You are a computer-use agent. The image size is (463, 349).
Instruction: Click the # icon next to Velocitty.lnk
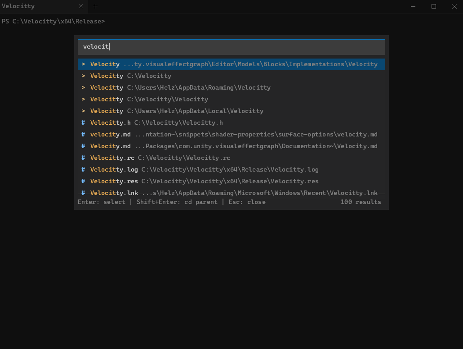click(x=83, y=193)
